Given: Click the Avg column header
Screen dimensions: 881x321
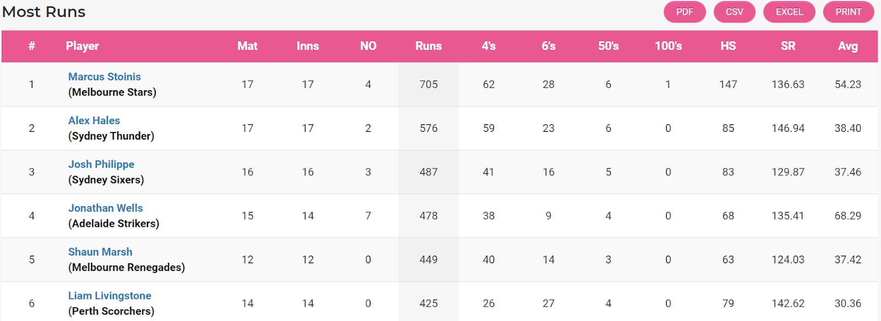Looking at the screenshot, I should pyautogui.click(x=847, y=46).
